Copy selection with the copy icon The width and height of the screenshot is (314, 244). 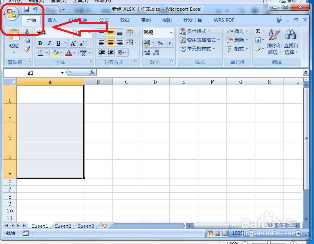pyautogui.click(x=27, y=40)
